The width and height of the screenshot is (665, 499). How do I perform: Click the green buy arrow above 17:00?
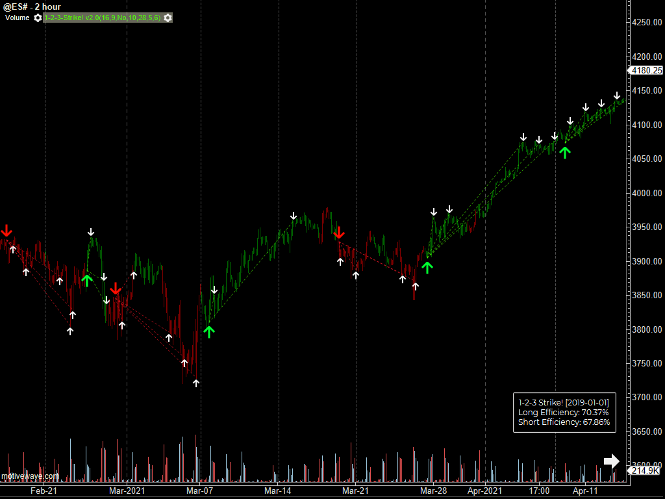tap(565, 152)
